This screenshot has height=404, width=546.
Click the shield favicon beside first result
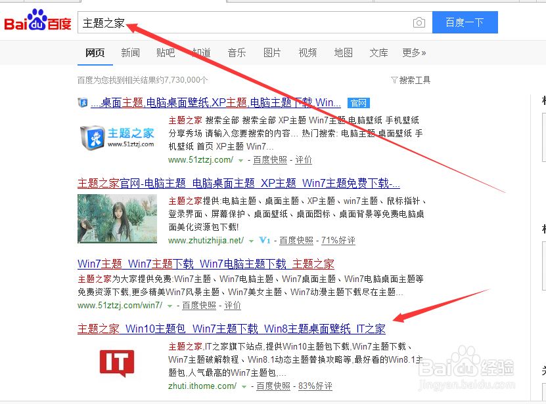click(x=83, y=102)
